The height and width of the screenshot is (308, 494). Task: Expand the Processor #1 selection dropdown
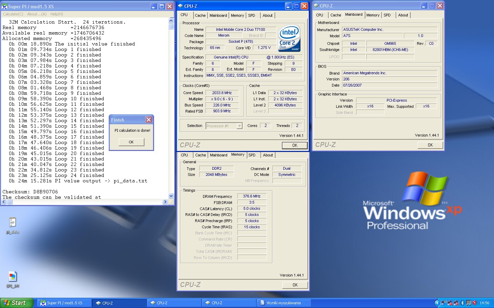(239, 126)
